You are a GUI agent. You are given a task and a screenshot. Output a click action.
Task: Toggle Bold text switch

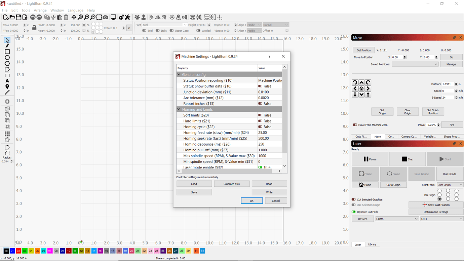[x=144, y=31]
